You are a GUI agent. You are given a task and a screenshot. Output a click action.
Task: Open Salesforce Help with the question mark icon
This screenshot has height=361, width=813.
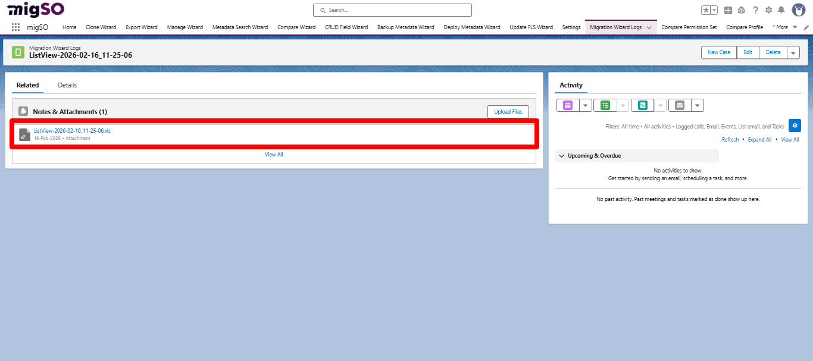(x=755, y=10)
